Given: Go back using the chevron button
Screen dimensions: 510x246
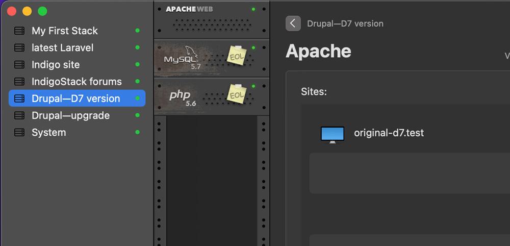Looking at the screenshot, I should point(293,23).
